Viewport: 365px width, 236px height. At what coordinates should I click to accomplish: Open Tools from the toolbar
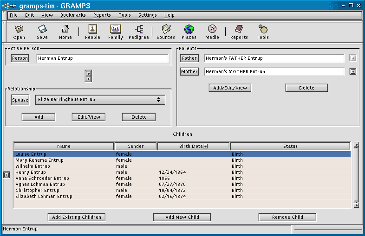(262, 32)
